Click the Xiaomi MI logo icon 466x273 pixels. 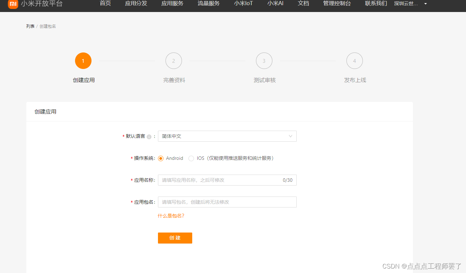[x=13, y=4]
